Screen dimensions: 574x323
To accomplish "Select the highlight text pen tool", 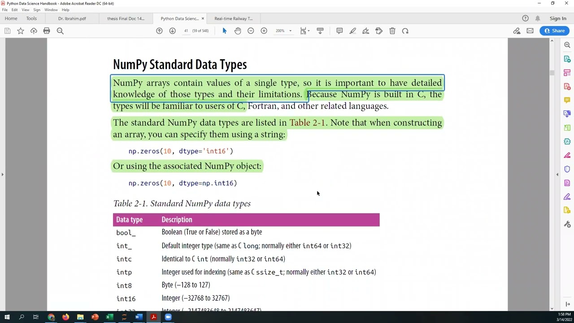I will point(353,31).
